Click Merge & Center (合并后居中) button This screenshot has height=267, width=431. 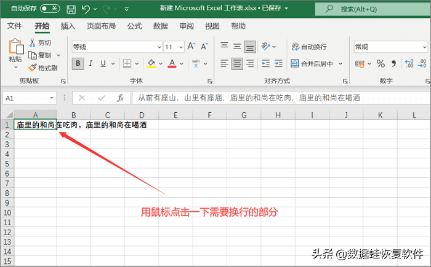(312, 64)
